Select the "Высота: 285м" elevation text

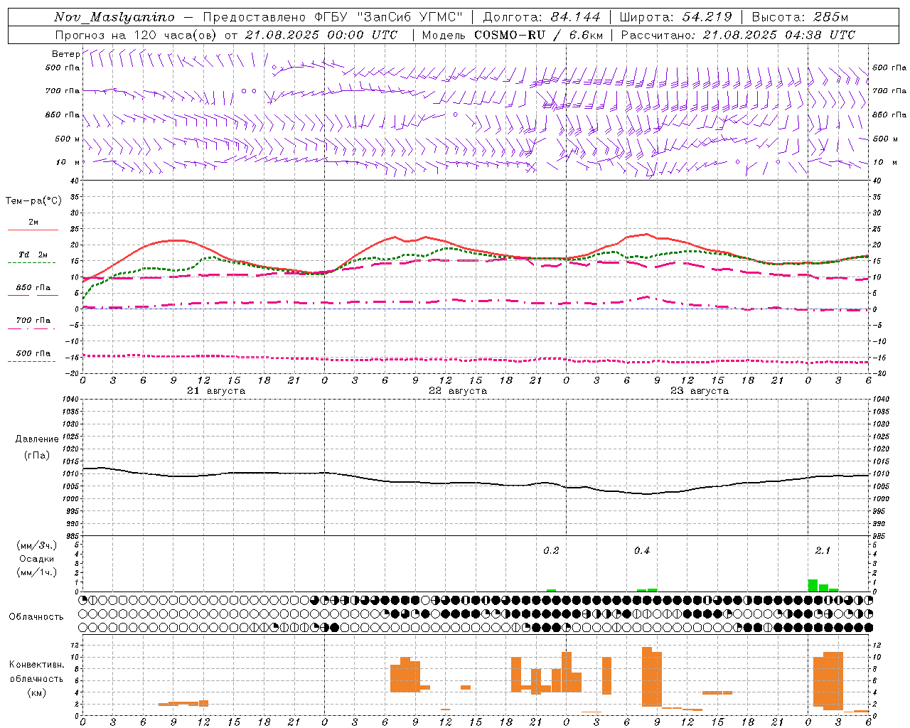coord(800,17)
